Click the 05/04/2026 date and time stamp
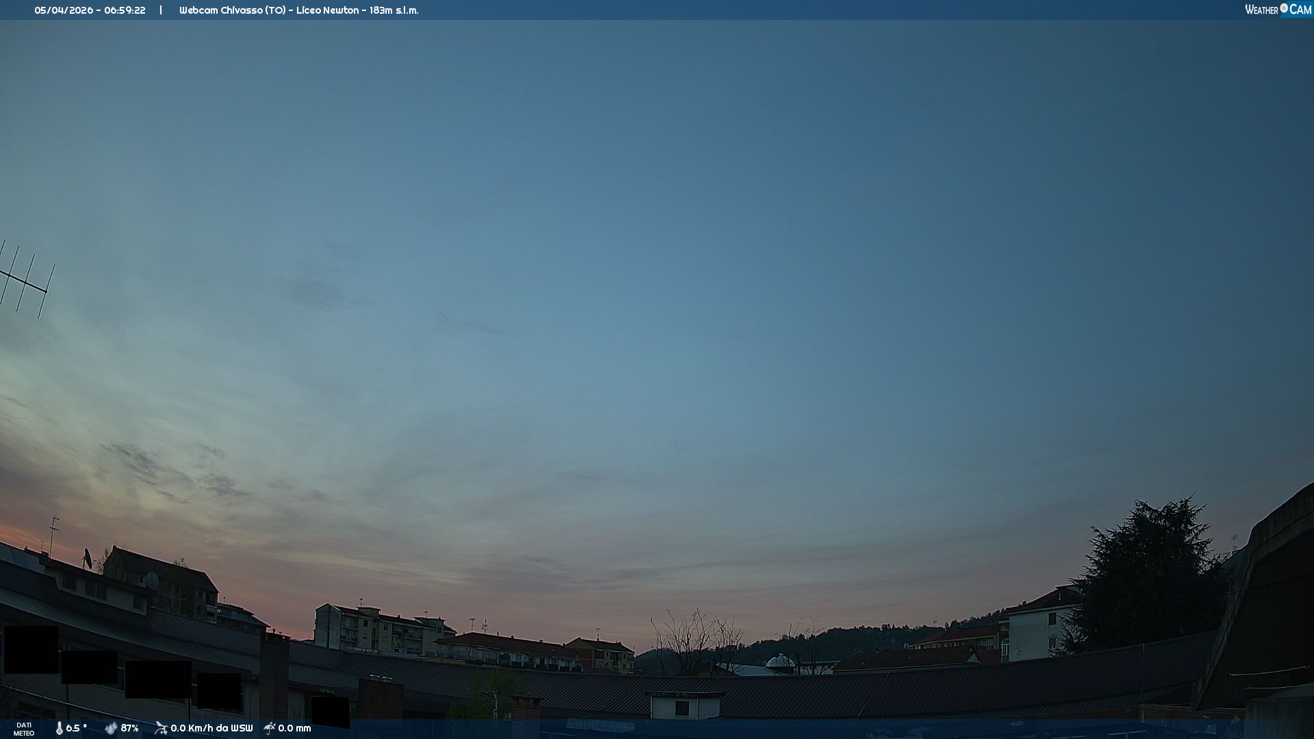This screenshot has height=739, width=1314. (90, 10)
